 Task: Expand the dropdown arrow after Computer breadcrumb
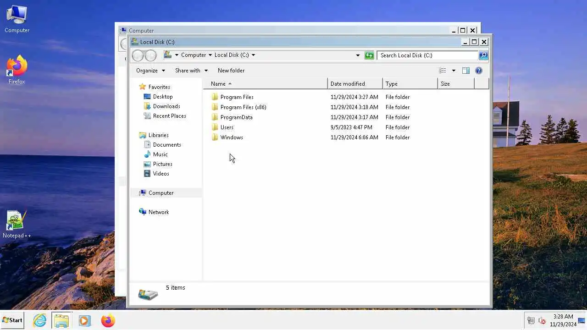click(x=210, y=55)
